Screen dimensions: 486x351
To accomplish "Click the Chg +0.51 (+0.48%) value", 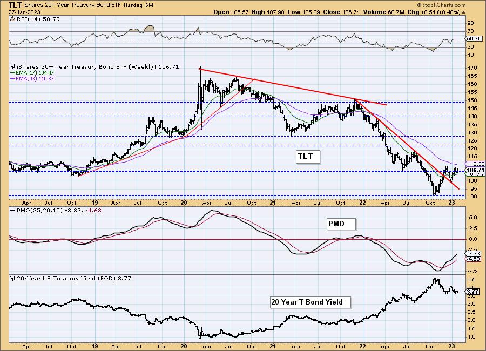I will click(x=434, y=12).
